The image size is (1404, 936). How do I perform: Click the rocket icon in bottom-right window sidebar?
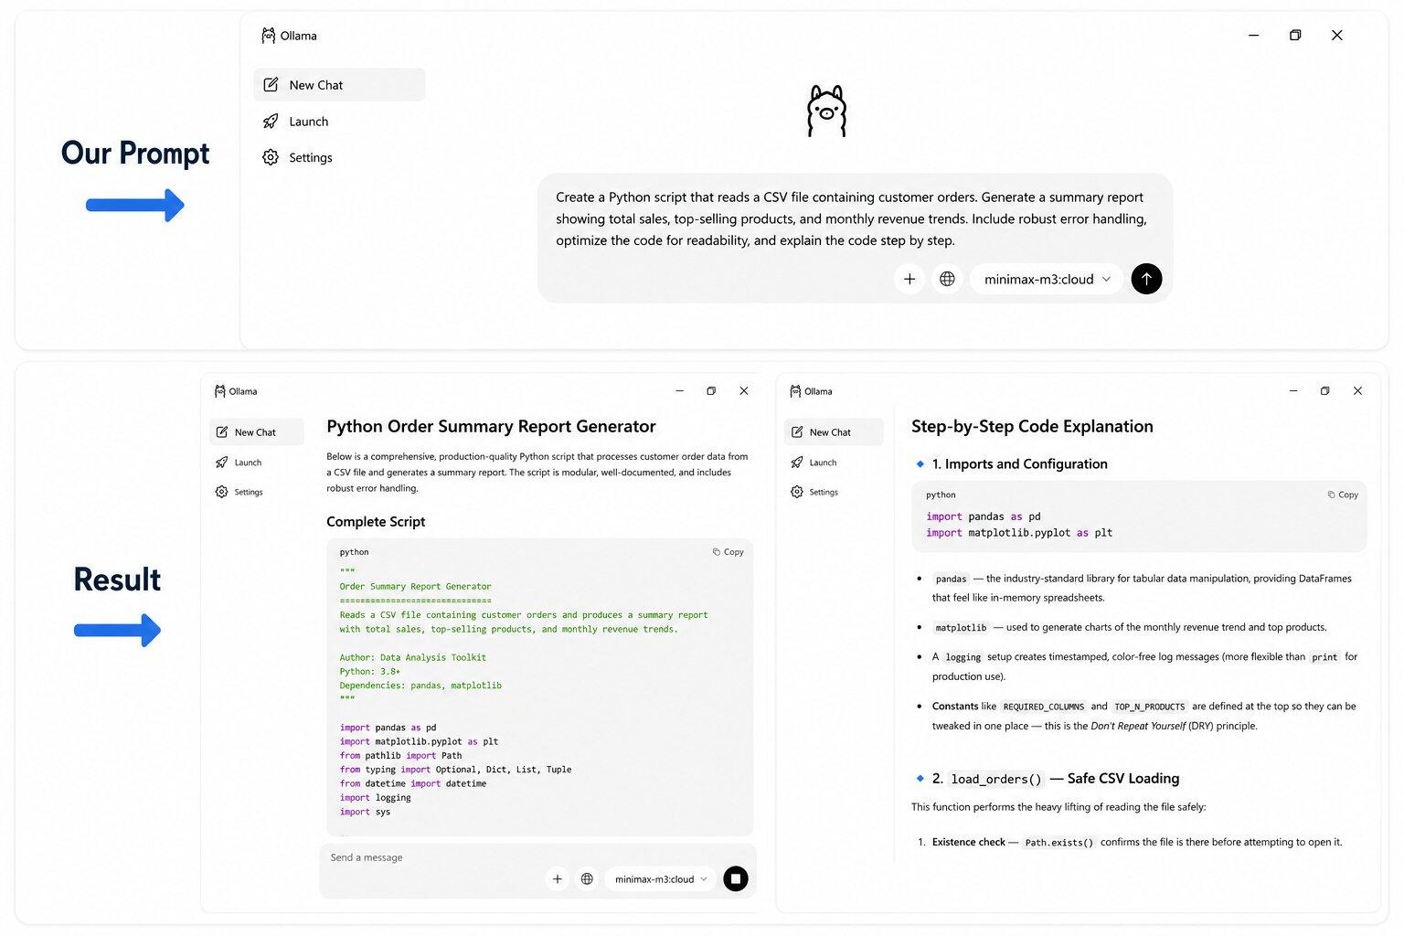point(797,463)
